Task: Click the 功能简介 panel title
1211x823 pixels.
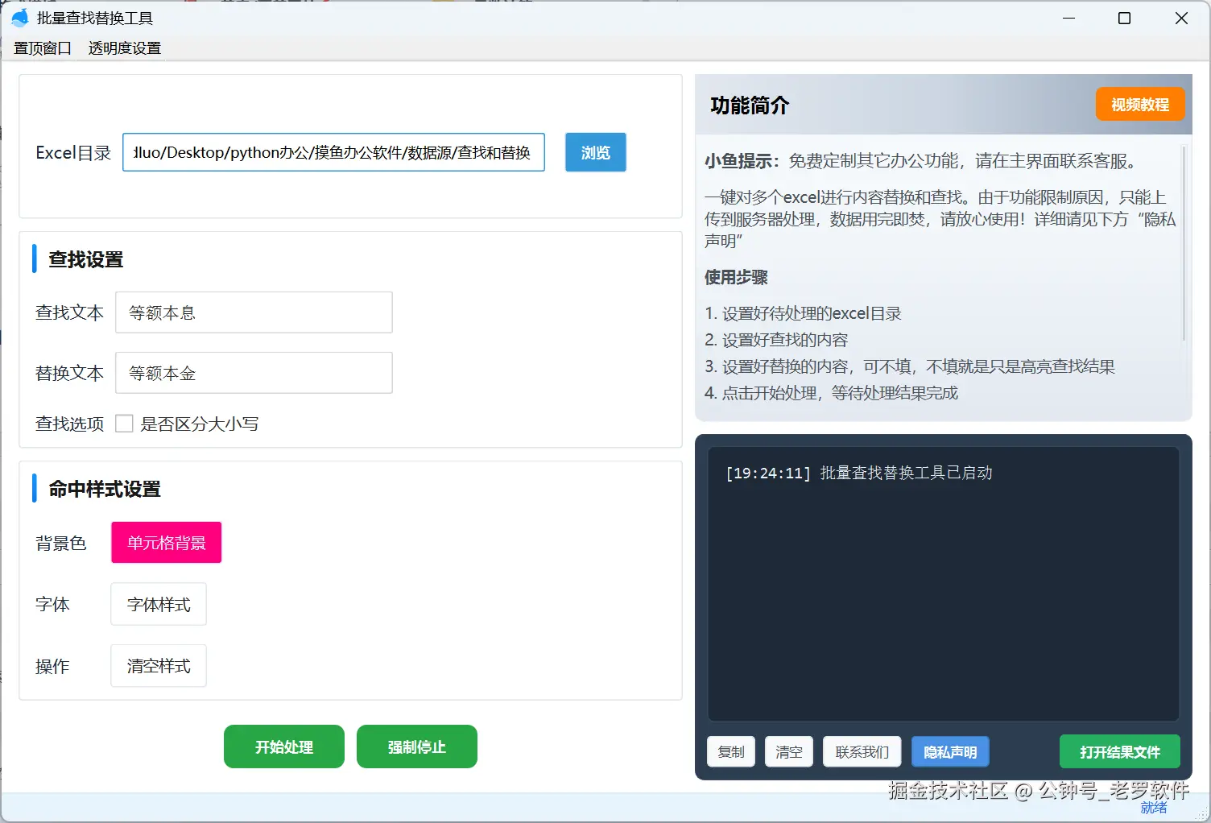Action: (750, 105)
